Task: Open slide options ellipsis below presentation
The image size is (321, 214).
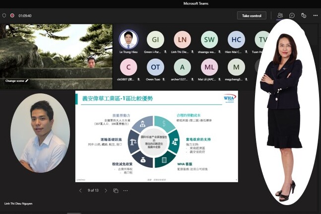Action: tap(126, 191)
